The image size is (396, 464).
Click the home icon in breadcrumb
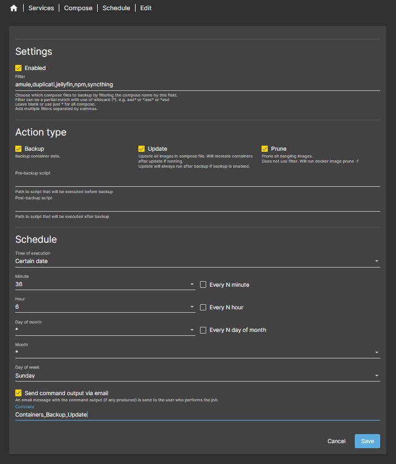[x=14, y=8]
